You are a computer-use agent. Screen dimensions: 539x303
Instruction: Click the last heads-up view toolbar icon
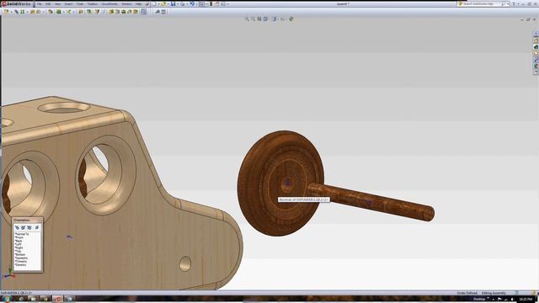coord(291,19)
